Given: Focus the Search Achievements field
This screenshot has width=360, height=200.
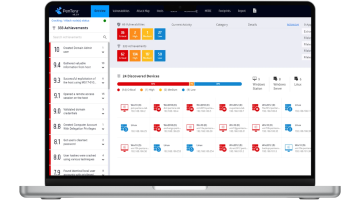Looking at the screenshot, I should pyautogui.click(x=79, y=37).
